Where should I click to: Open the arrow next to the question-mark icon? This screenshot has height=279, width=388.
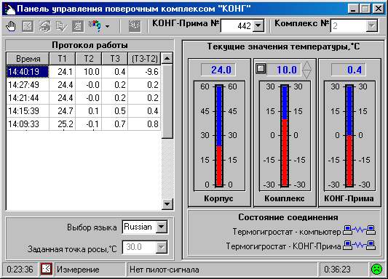tap(108, 26)
